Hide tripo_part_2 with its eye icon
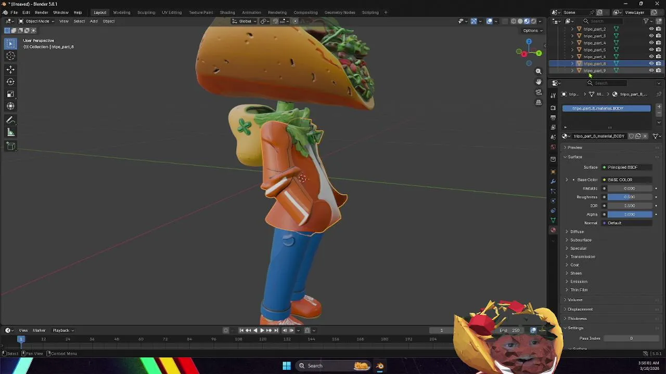 click(651, 29)
